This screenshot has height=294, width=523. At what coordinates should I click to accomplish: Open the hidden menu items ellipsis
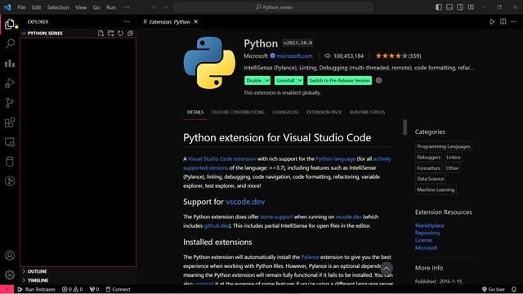(x=127, y=7)
